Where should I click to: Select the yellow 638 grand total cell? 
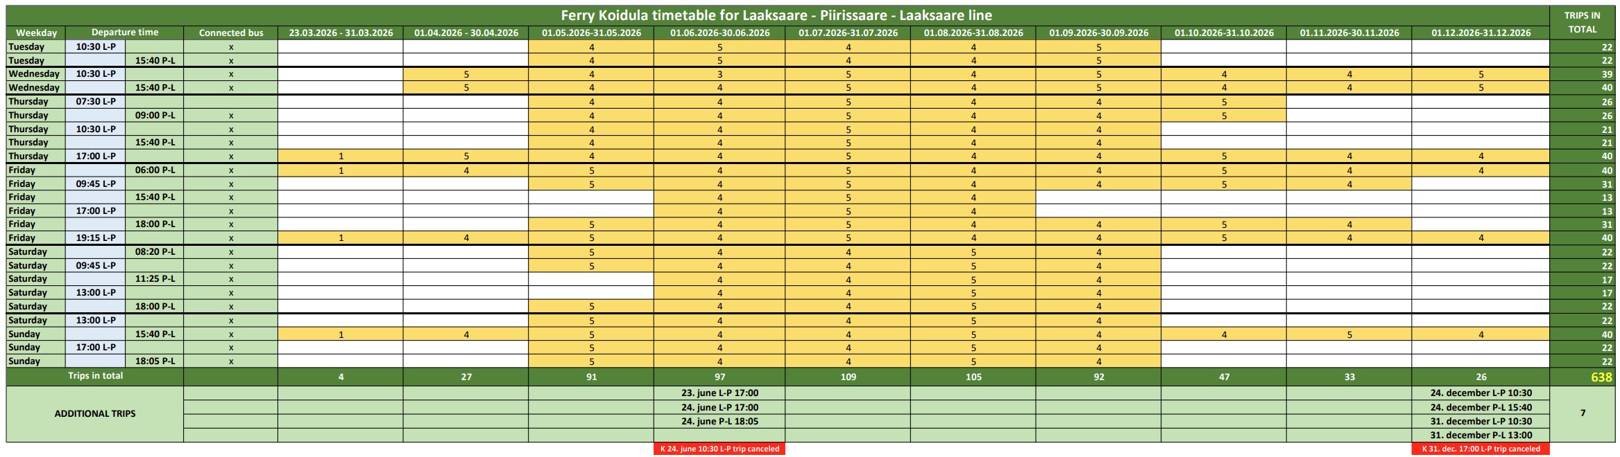[x=1601, y=377]
